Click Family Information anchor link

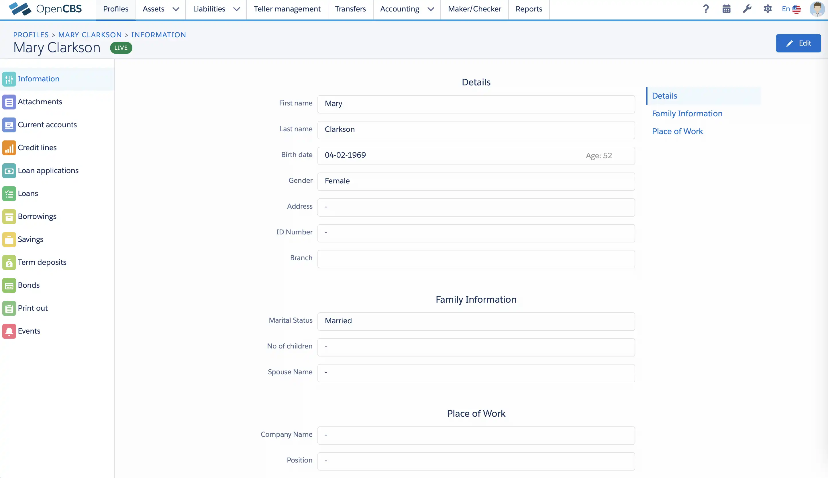click(688, 113)
